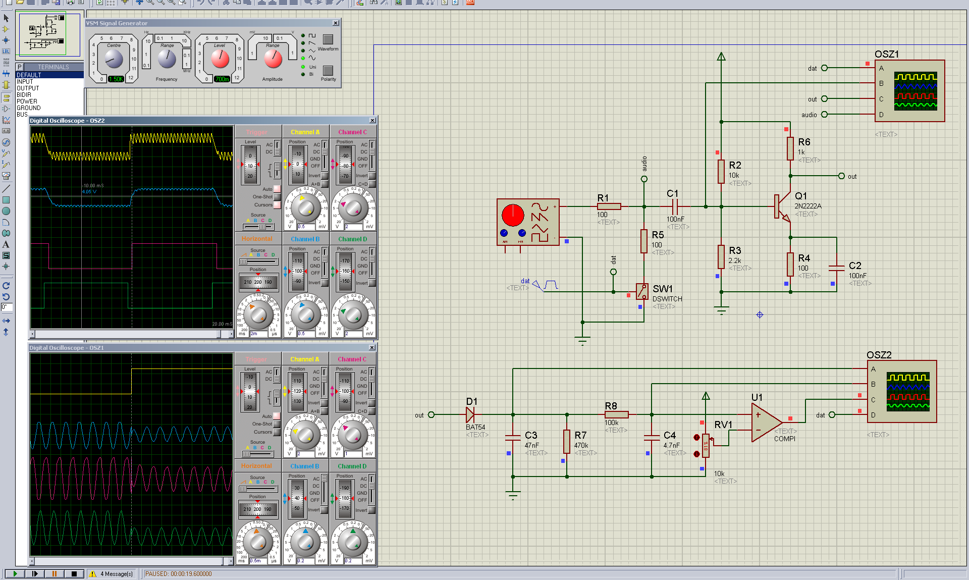The image size is (969, 580).
Task: Select 2D Graphics Box tool
Action: coord(6,200)
